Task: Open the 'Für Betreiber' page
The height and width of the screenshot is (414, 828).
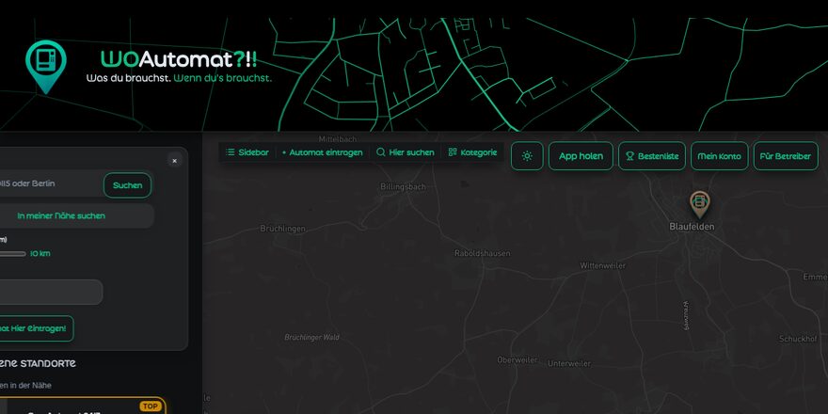Action: [786, 156]
